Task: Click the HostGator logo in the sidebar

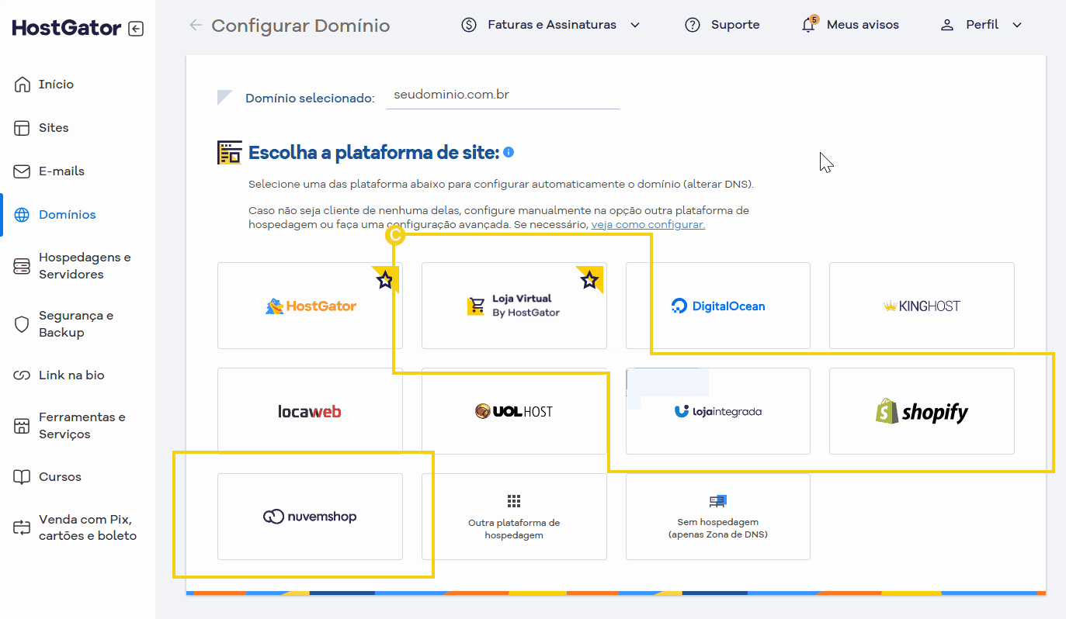Action: (x=67, y=29)
